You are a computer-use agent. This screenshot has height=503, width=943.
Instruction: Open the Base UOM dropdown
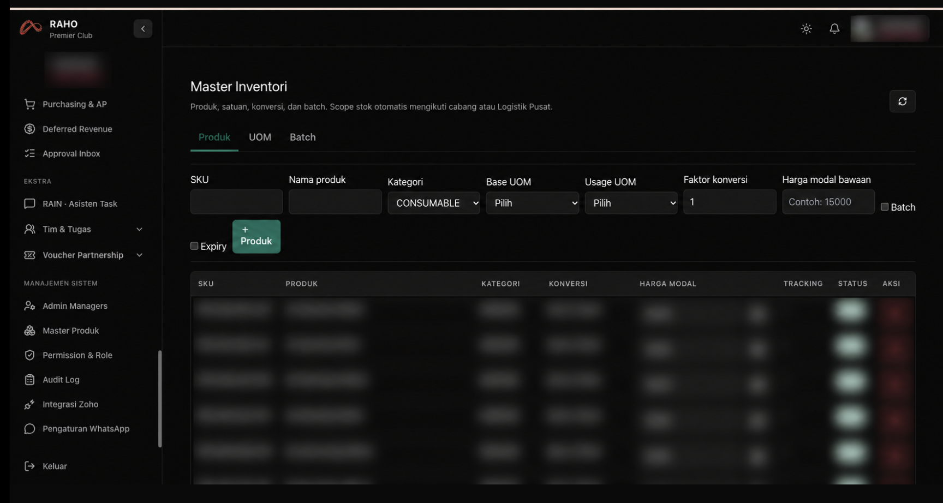(533, 203)
